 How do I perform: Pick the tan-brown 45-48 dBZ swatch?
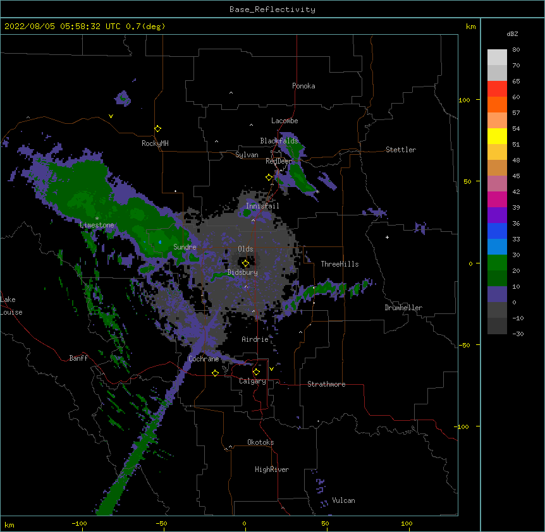click(x=497, y=167)
